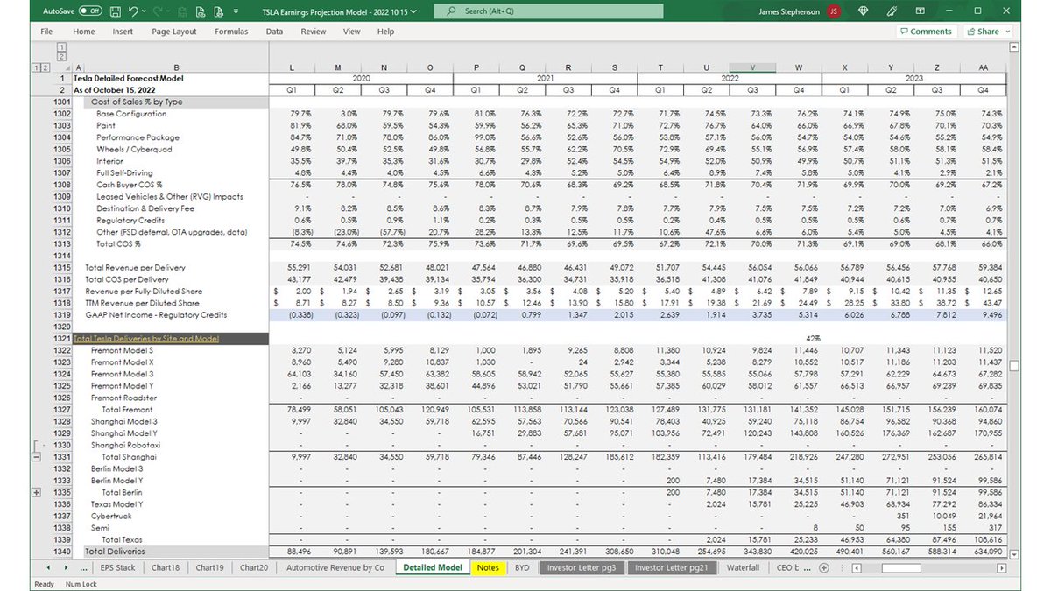Click the Undo arrow icon

133,11
